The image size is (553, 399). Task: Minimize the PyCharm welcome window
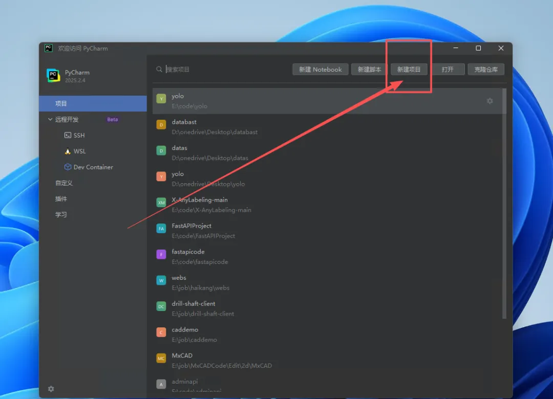456,48
